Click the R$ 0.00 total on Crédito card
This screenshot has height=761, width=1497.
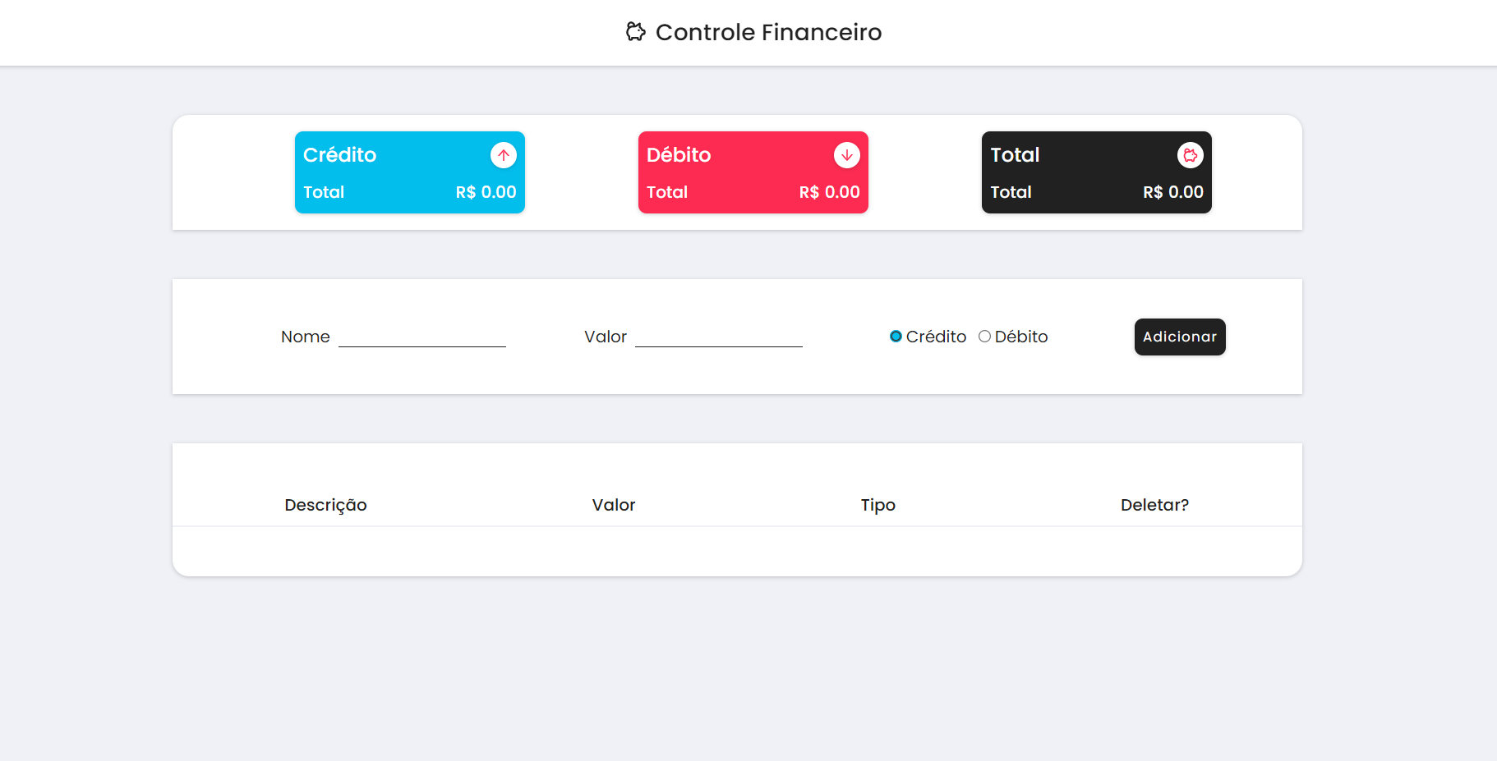coord(486,192)
